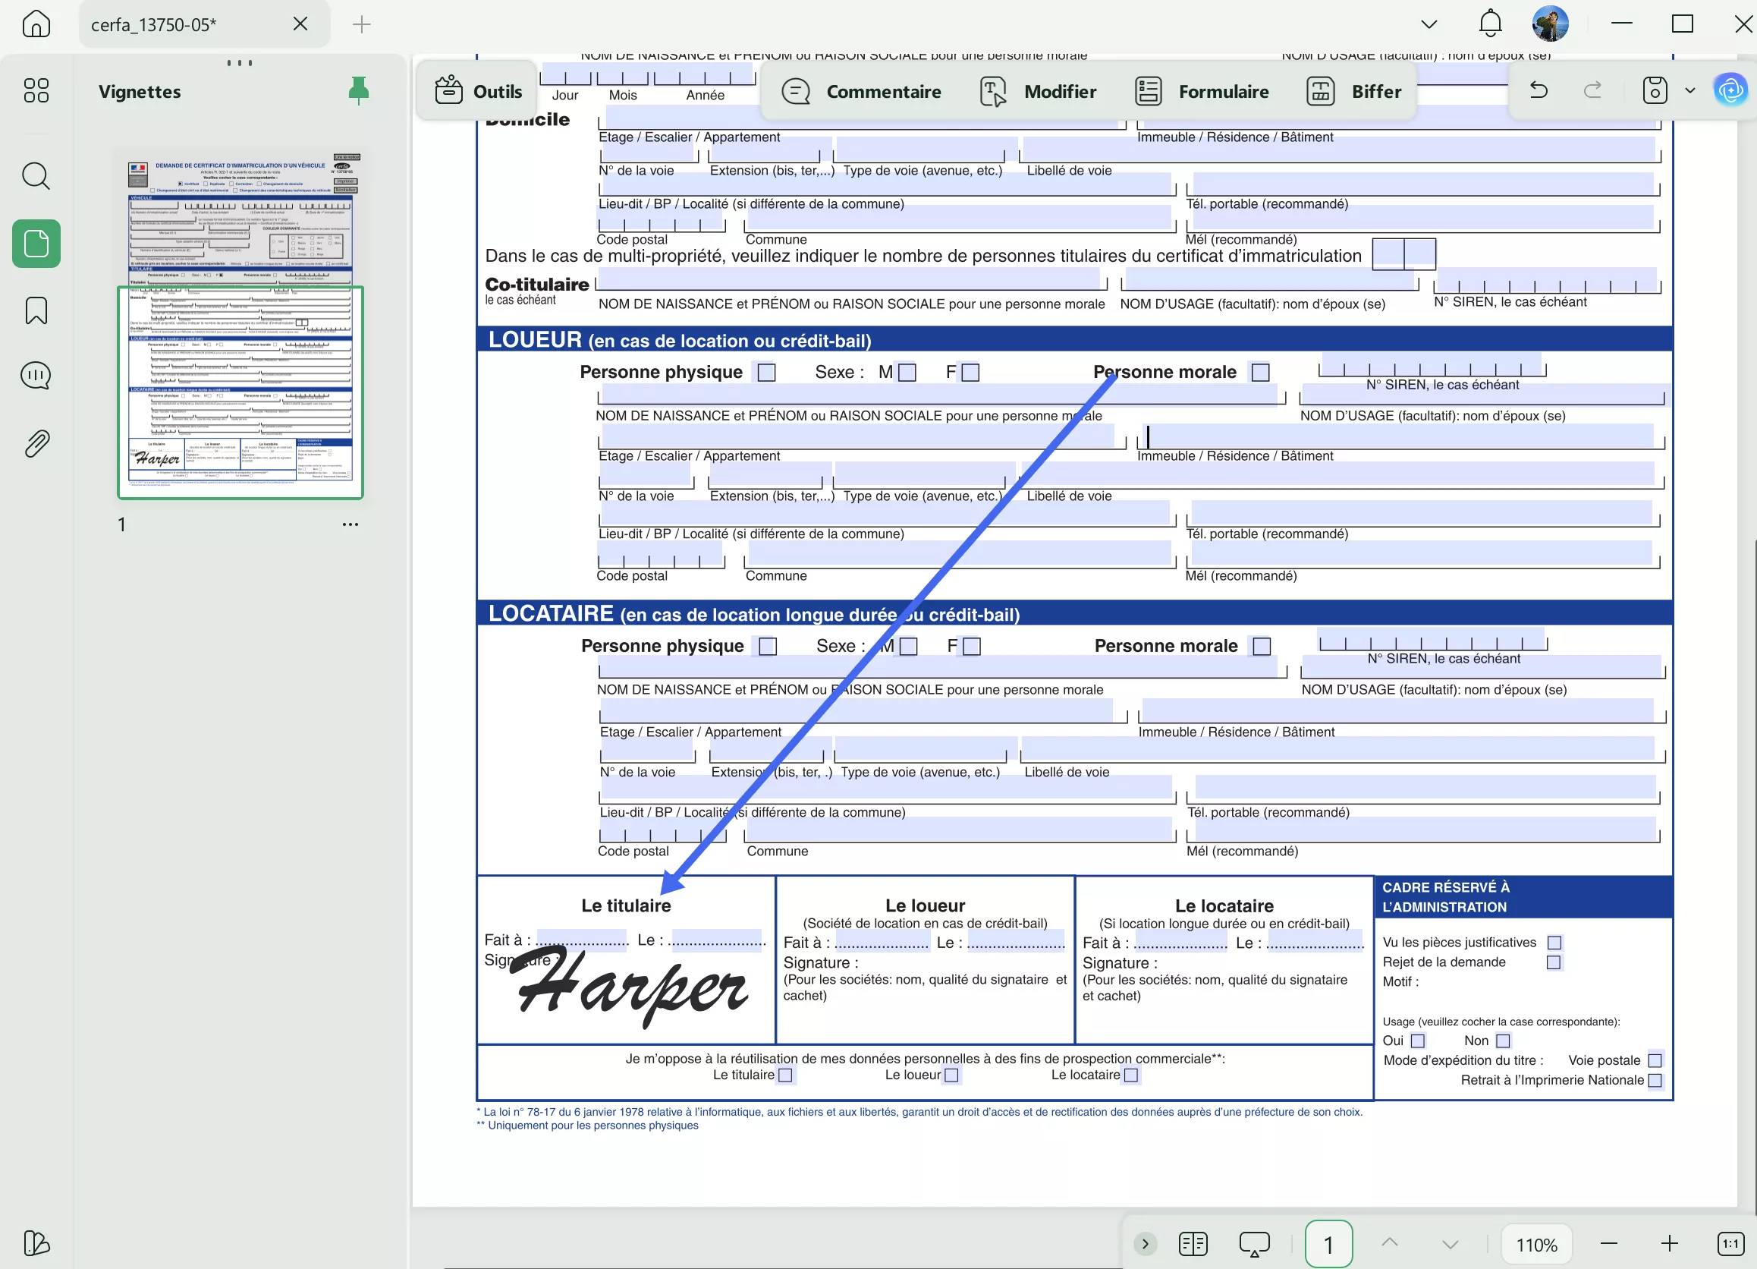This screenshot has height=1269, width=1757.
Task: Check the Personne morale box in LOUEUR section
Action: pos(1260,372)
